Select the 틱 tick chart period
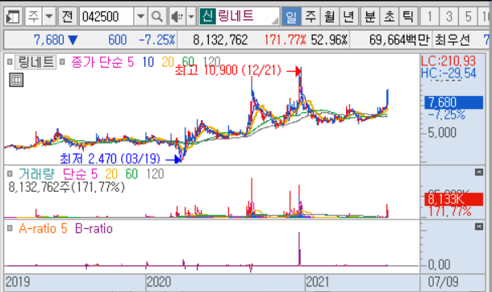Viewport: 492px width, 292px height. [408, 17]
